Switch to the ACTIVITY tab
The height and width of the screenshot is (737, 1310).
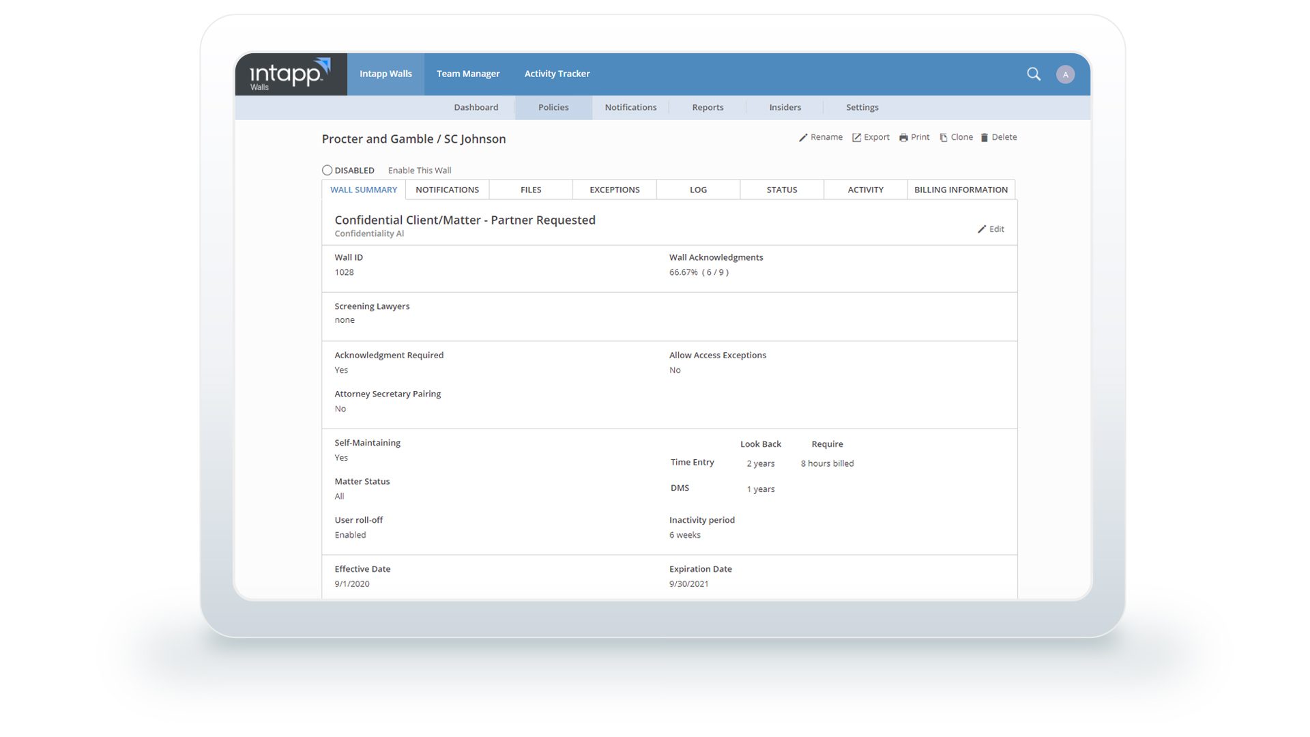pyautogui.click(x=866, y=190)
